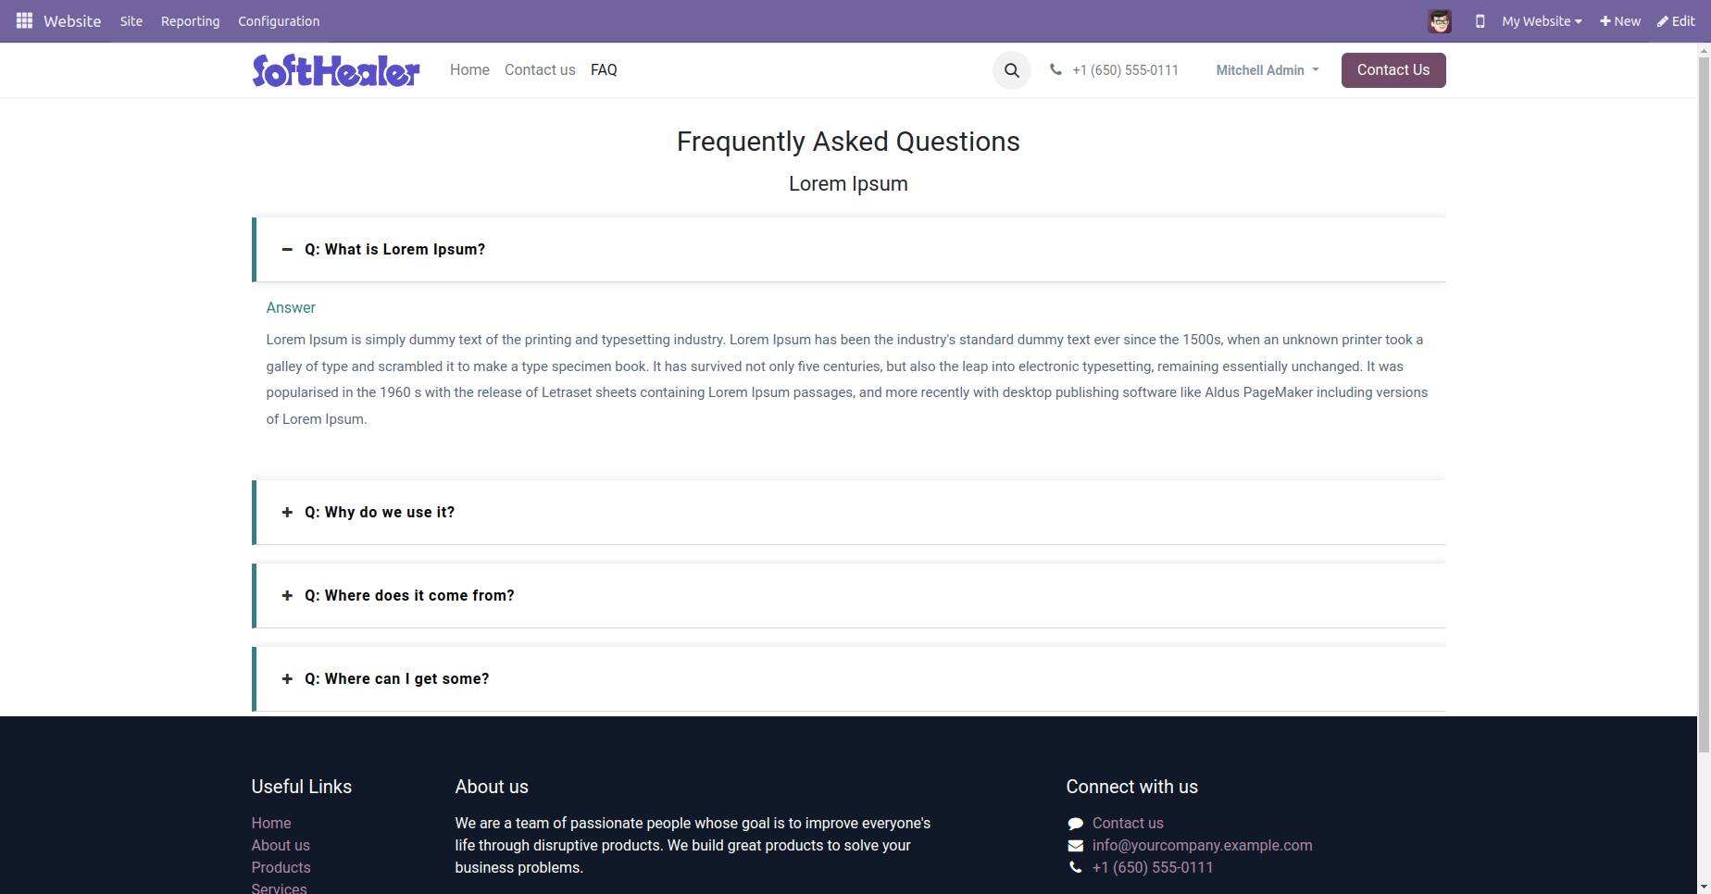Click the header phone number +1 (650) 555-0111
1711x894 pixels.
coord(1126,70)
